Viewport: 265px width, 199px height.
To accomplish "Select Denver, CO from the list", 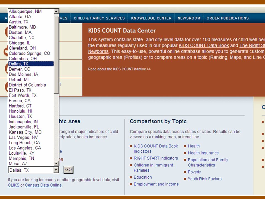I will [31, 69].
